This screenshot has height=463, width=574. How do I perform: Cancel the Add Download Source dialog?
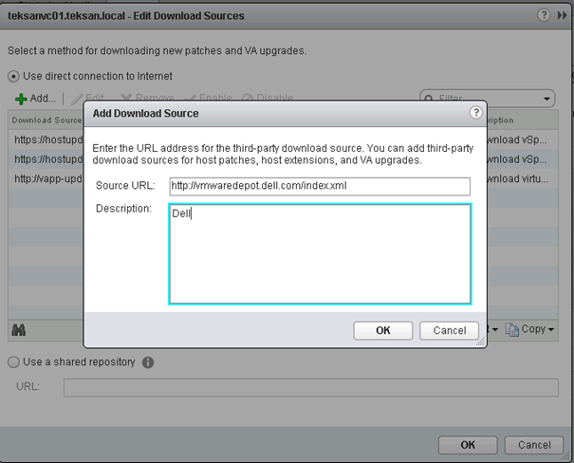(449, 330)
